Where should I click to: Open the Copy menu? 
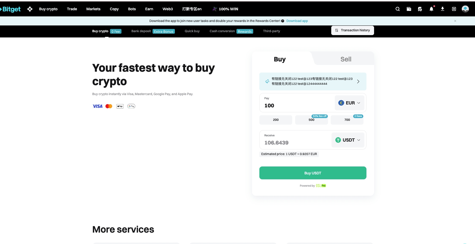pos(114,9)
